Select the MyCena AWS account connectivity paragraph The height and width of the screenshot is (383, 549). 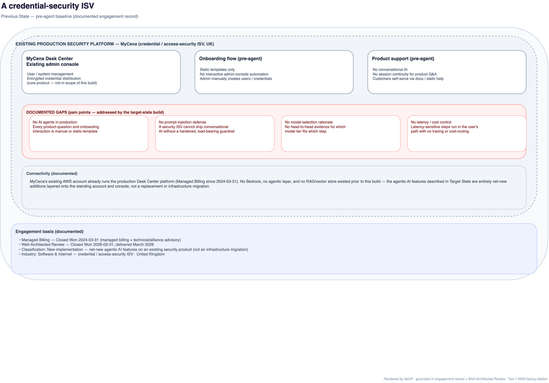[x=268, y=184]
